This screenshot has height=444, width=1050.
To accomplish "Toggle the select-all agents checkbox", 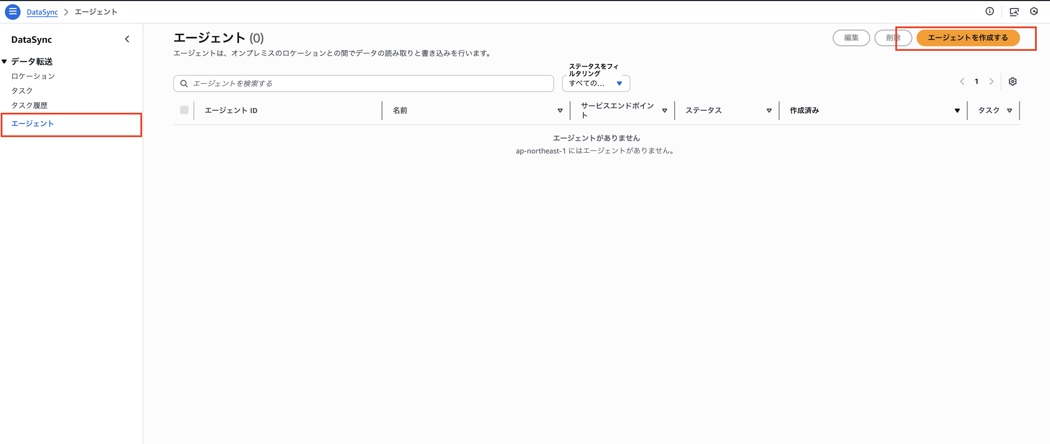I will tap(184, 110).
